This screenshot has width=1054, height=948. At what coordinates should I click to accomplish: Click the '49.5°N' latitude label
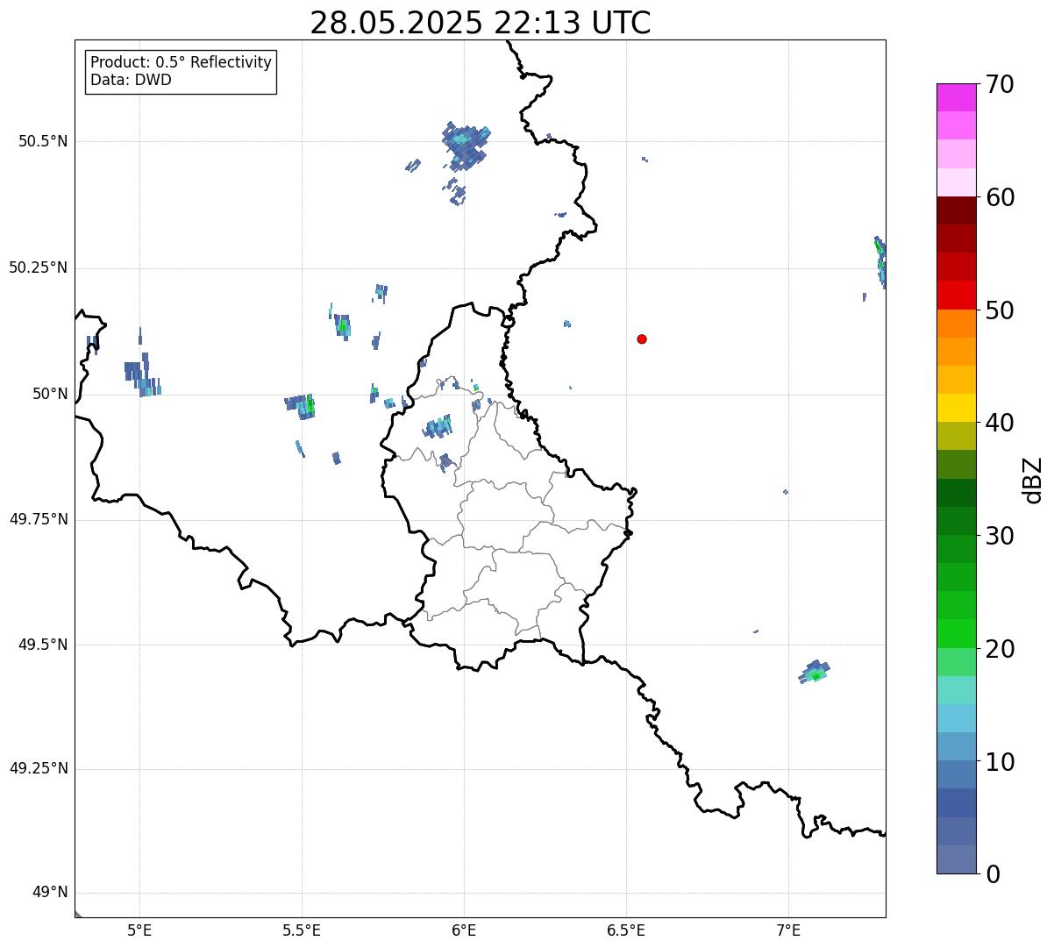[44, 645]
